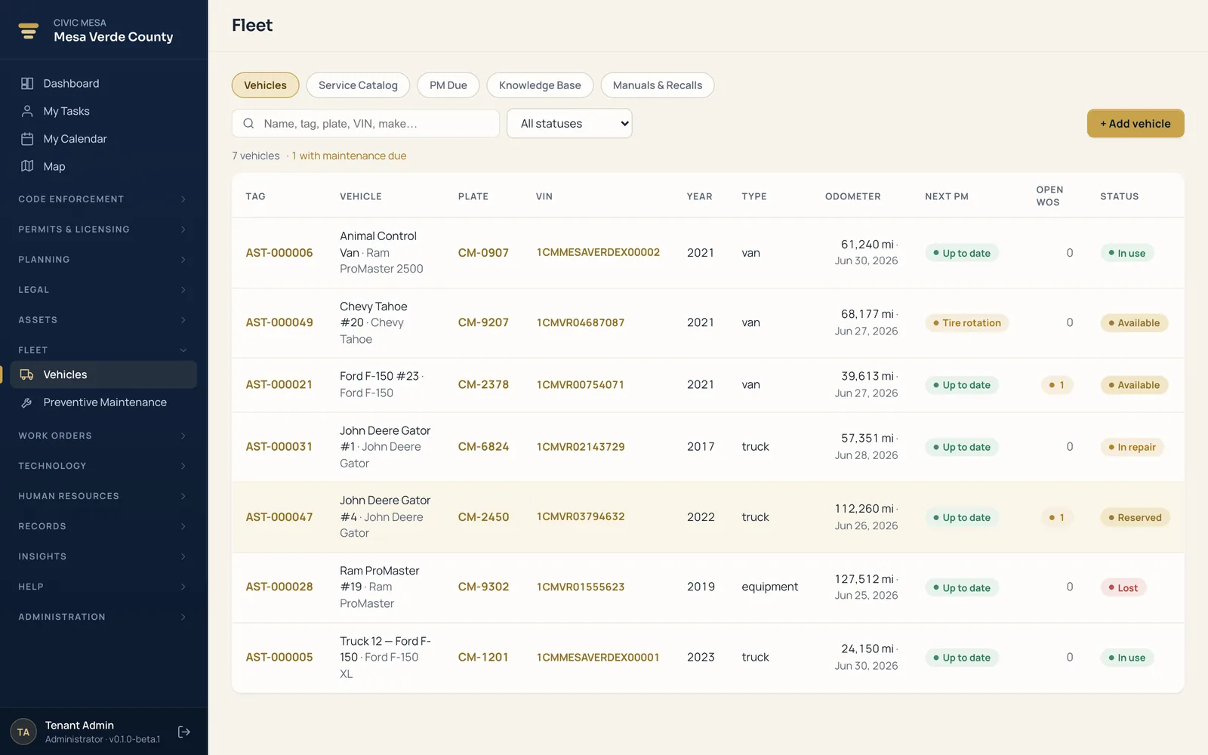Click the Lost status badge

[x=1123, y=587]
